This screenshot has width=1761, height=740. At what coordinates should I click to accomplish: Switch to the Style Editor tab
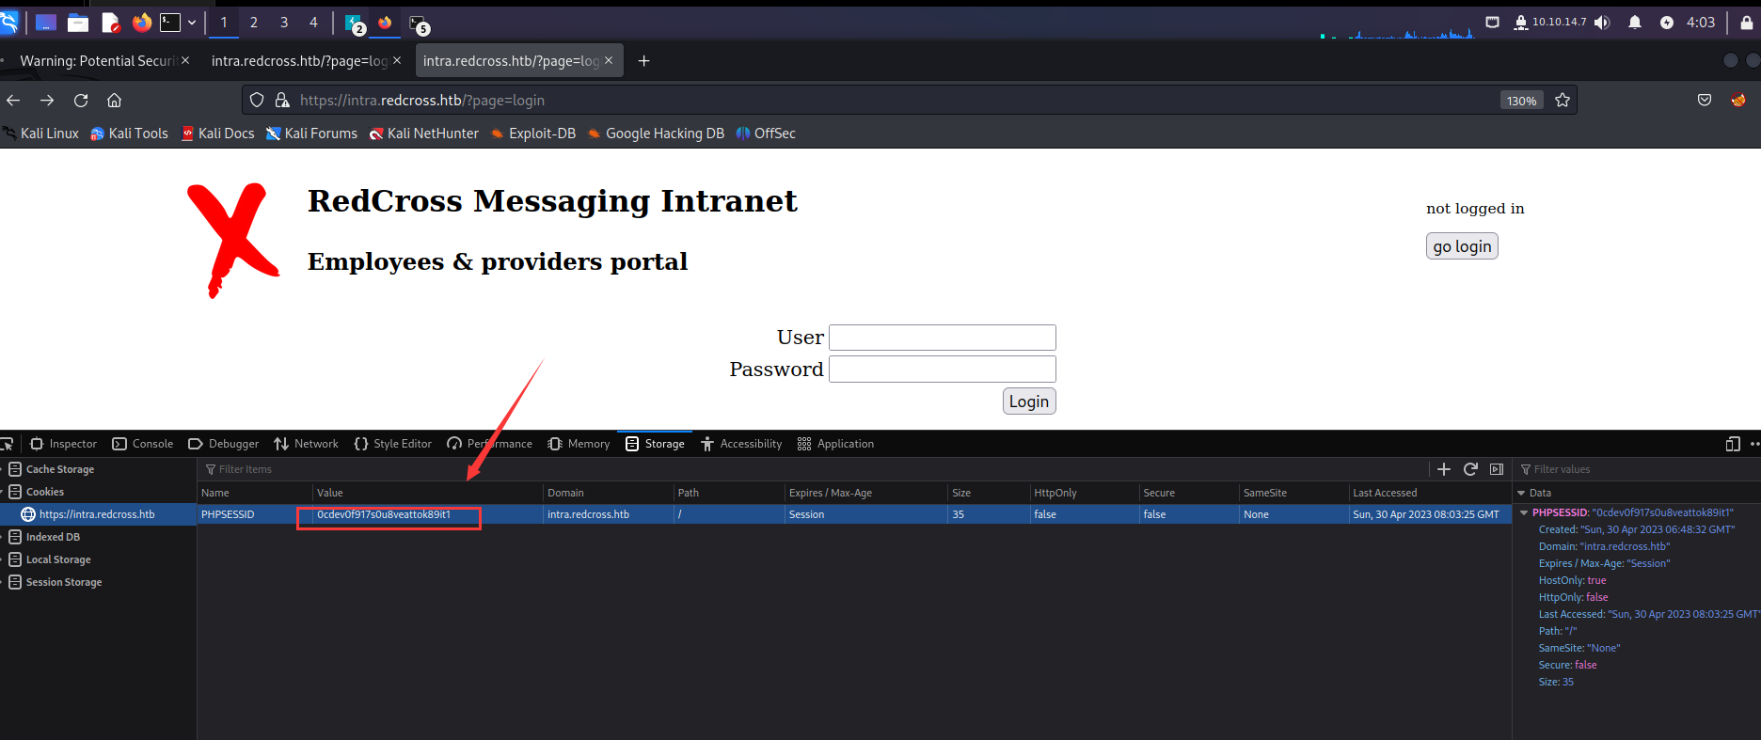pyautogui.click(x=393, y=444)
